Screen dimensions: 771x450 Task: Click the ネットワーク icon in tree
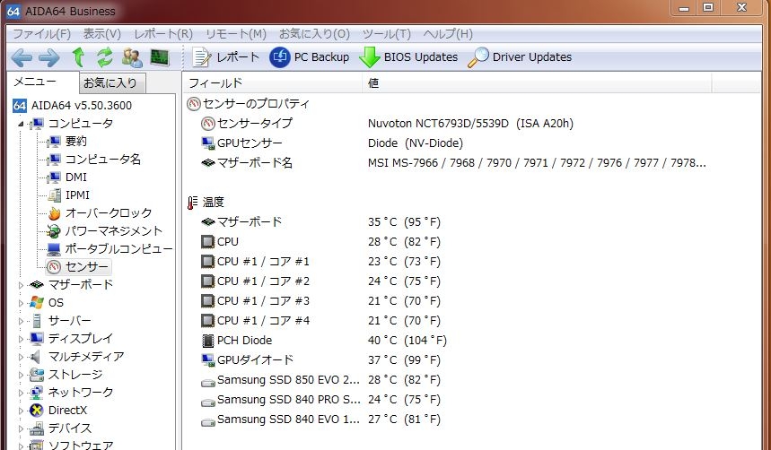[37, 393]
